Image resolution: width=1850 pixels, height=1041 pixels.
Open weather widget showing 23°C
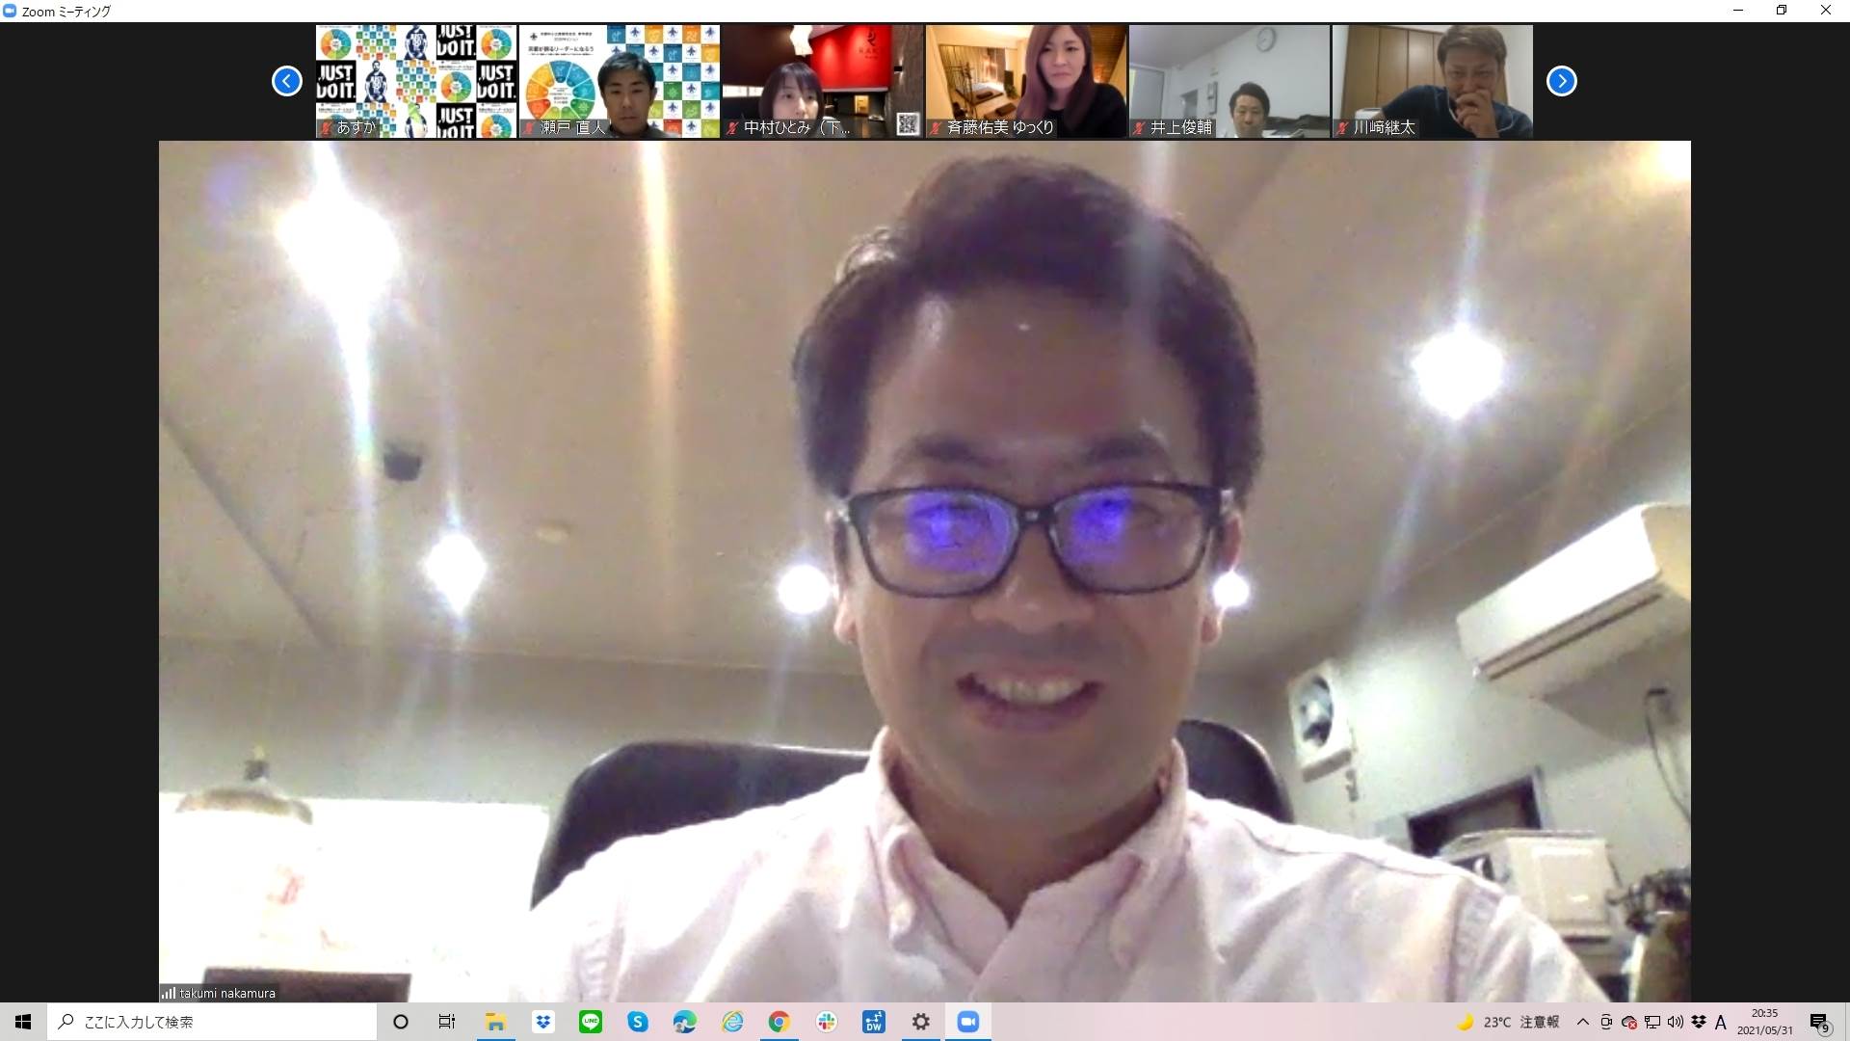click(x=1508, y=1022)
